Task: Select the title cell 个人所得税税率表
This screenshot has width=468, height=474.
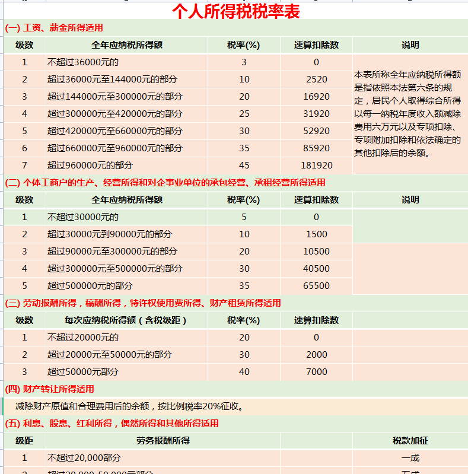Action: [x=236, y=11]
